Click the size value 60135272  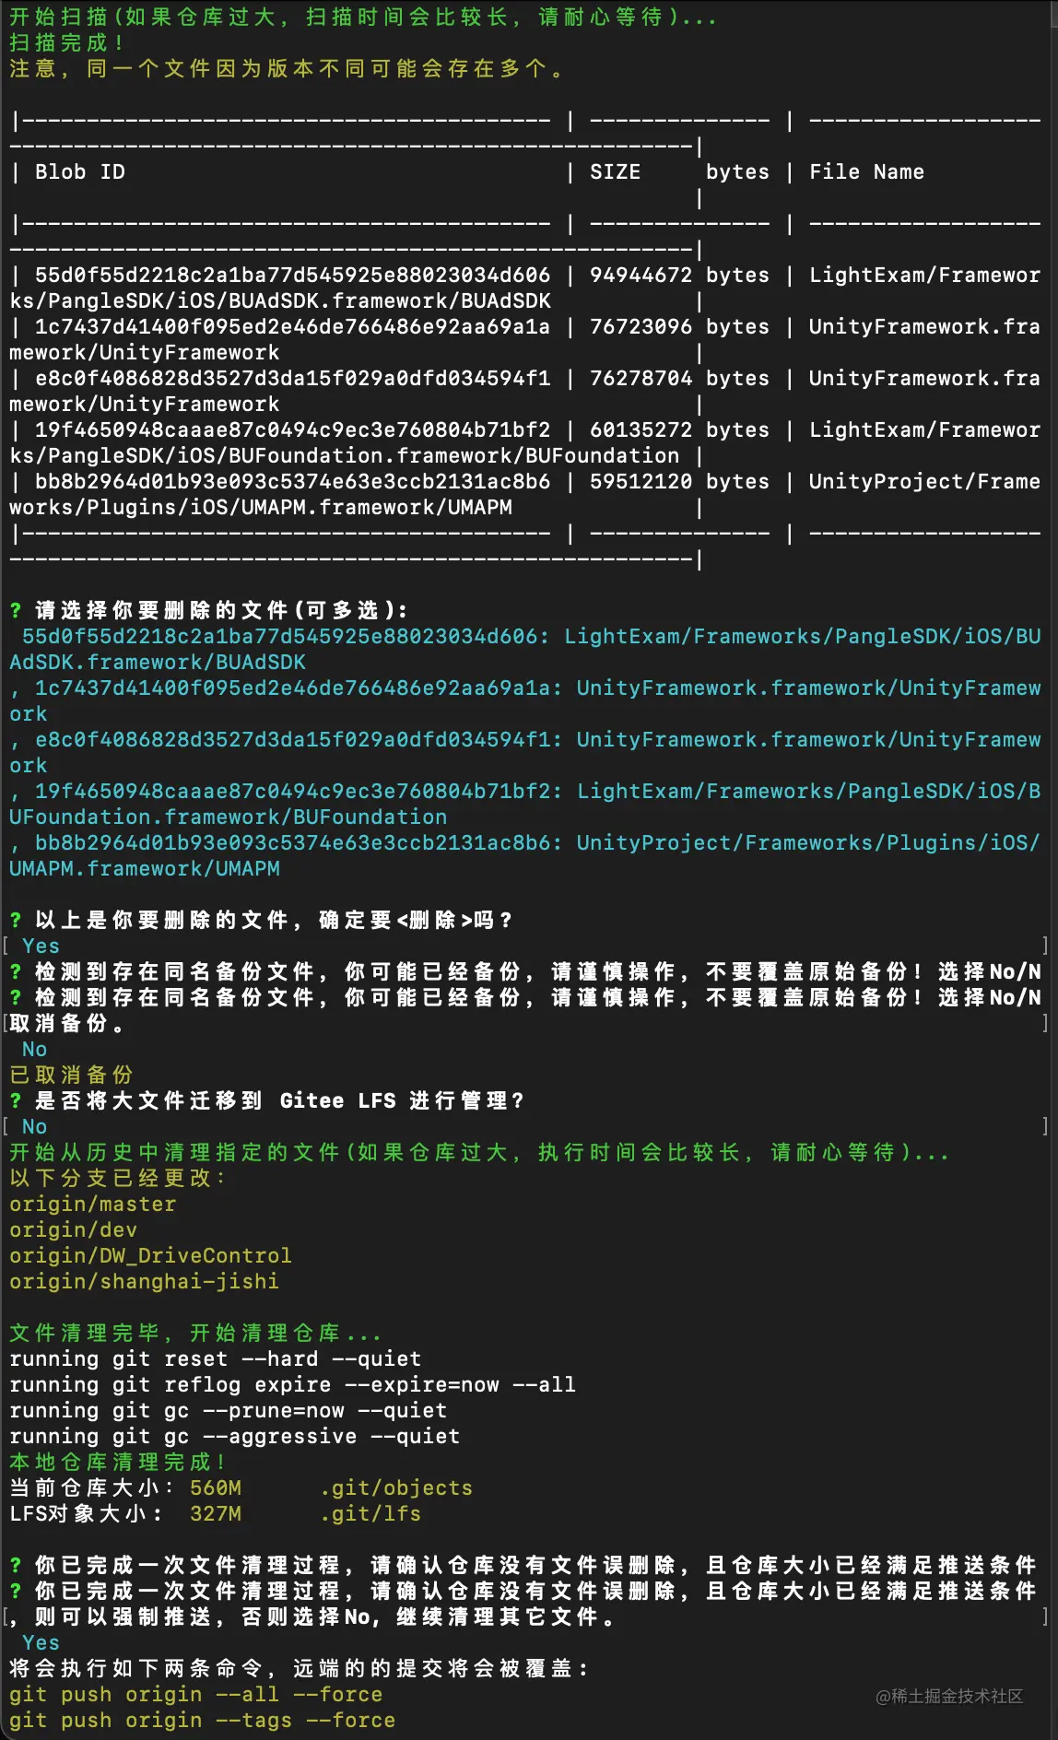pos(641,429)
